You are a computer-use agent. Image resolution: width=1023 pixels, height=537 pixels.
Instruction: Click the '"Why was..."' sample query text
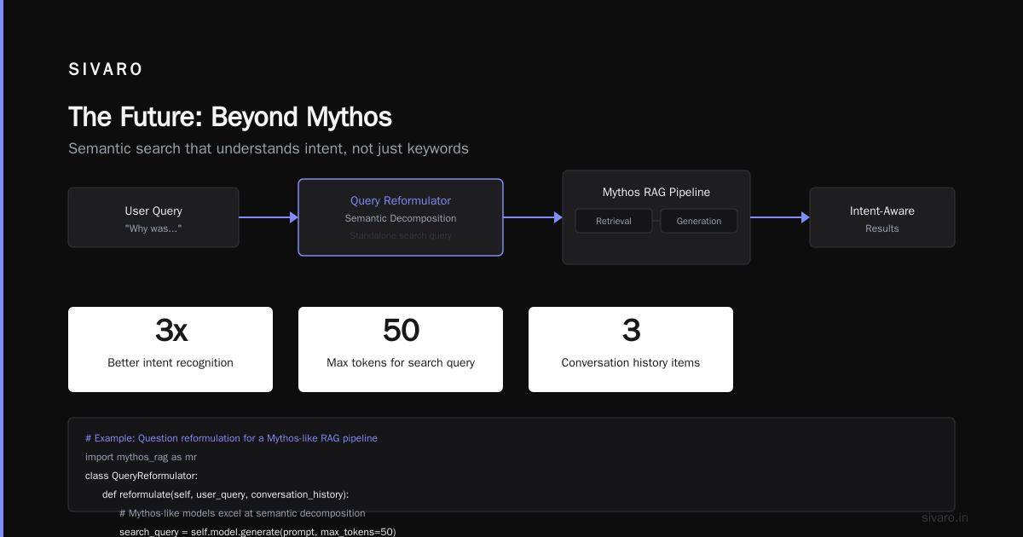(153, 228)
